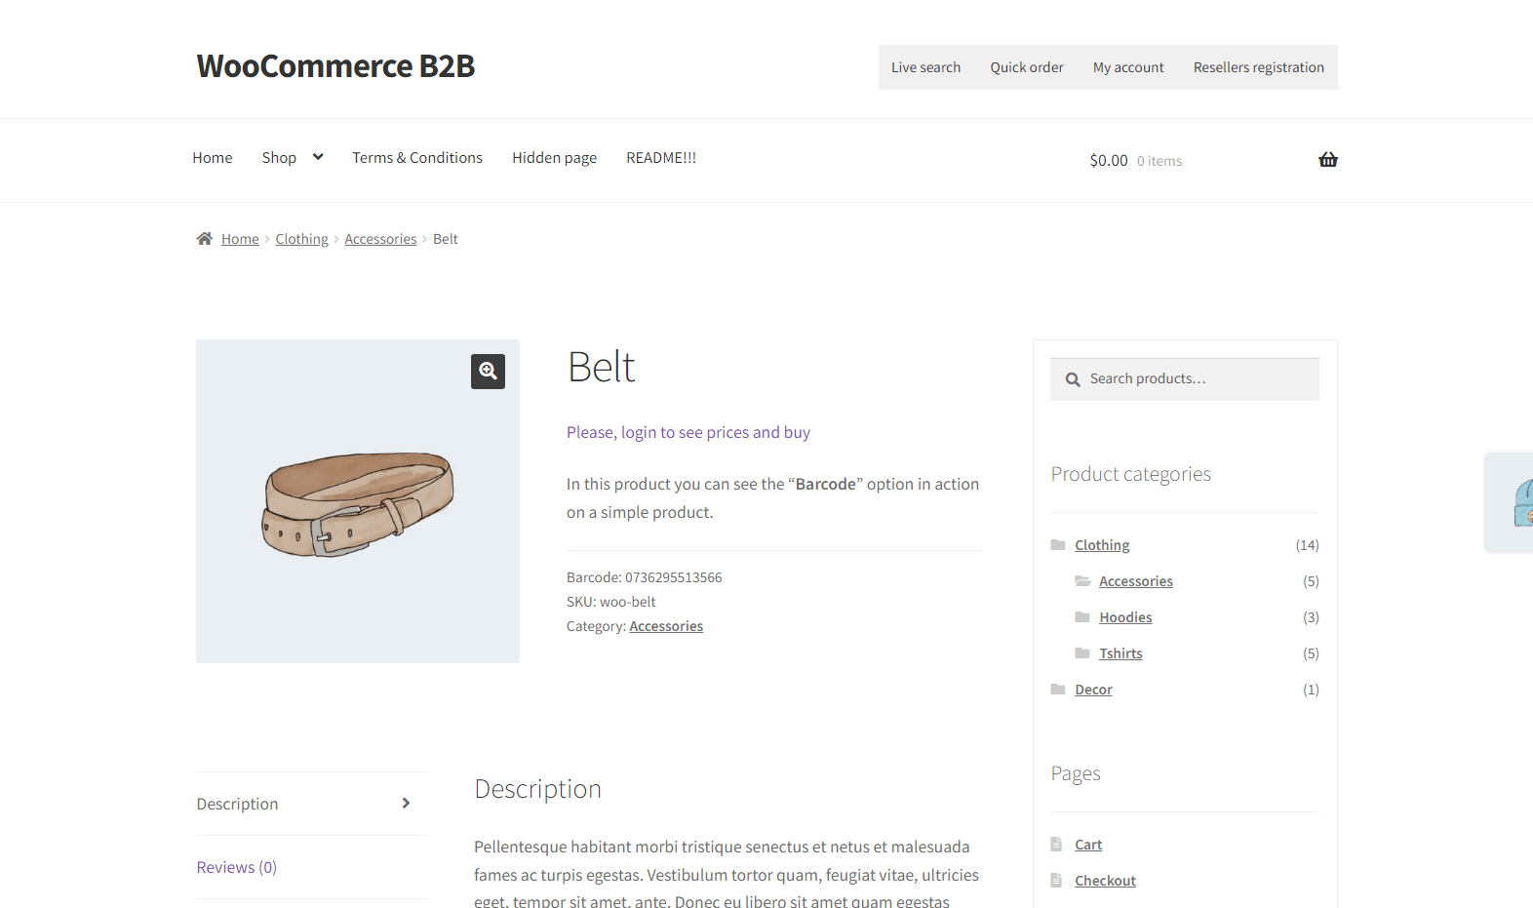Click the Checkout page link

pos(1105,881)
